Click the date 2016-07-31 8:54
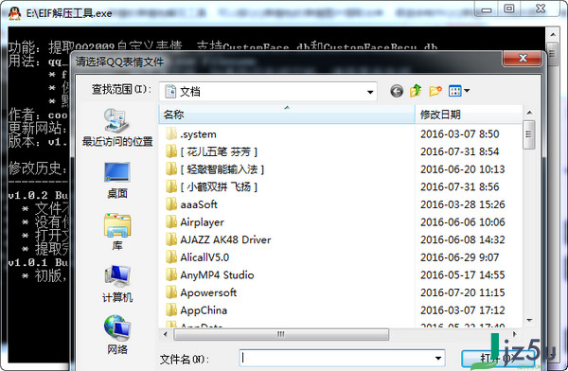 (460, 151)
